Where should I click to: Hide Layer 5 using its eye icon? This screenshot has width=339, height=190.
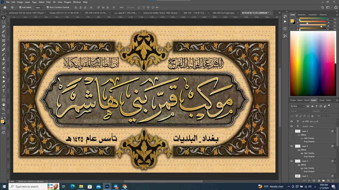(x=291, y=146)
